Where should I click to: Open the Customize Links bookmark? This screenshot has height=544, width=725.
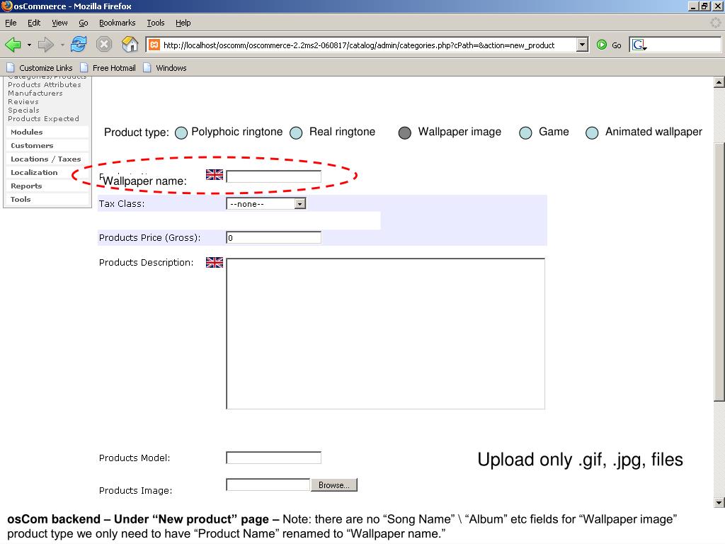coord(40,68)
